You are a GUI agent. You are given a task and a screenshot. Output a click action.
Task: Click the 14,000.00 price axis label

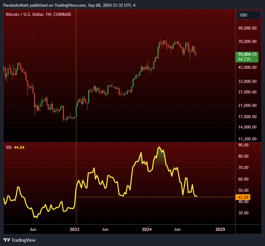[x=247, y=127]
